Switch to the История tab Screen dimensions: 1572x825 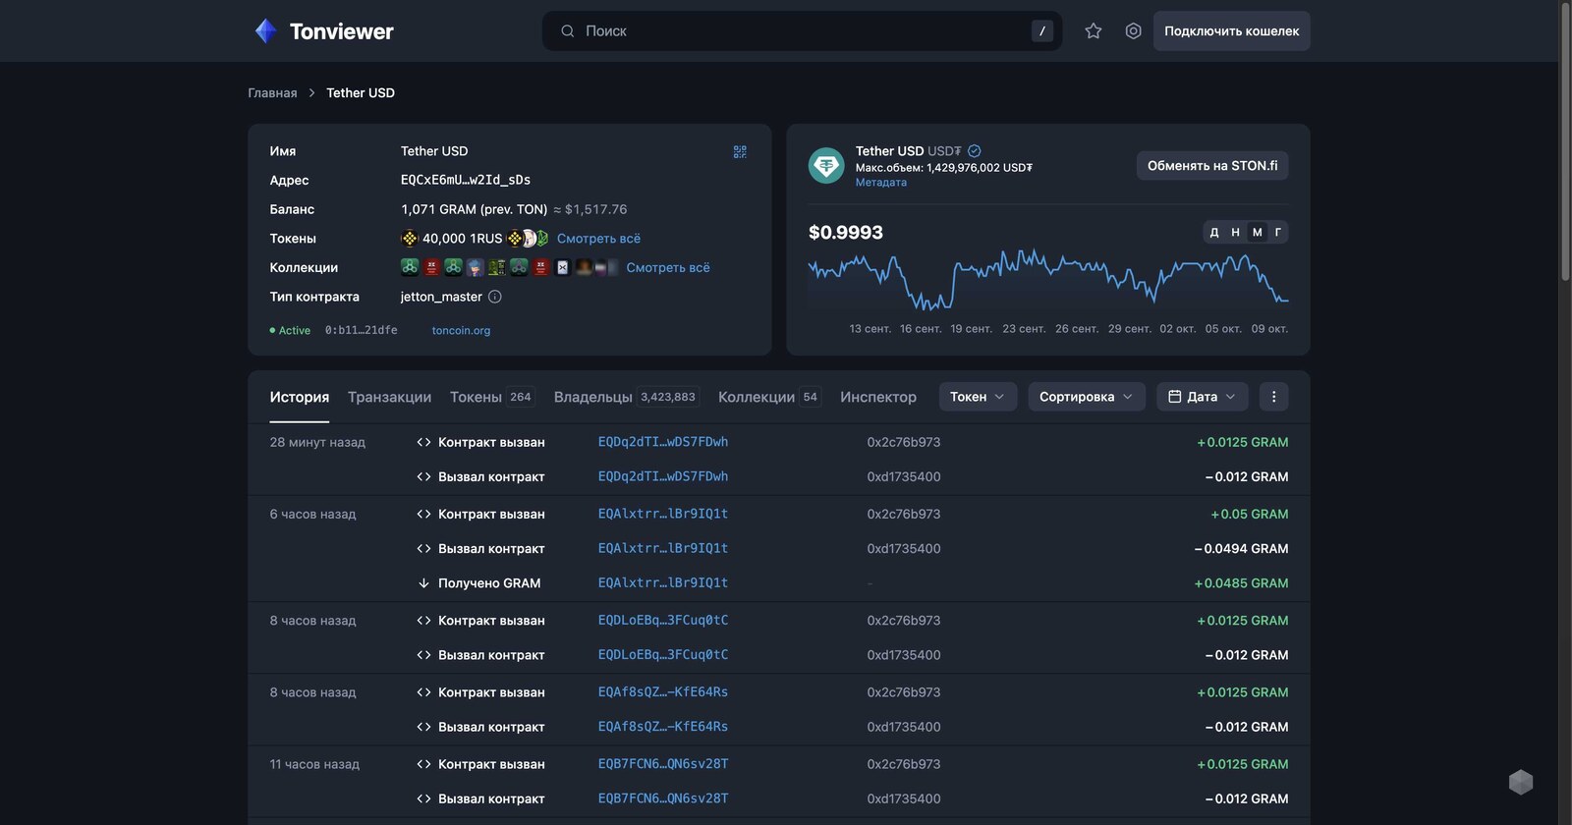pyautogui.click(x=300, y=397)
